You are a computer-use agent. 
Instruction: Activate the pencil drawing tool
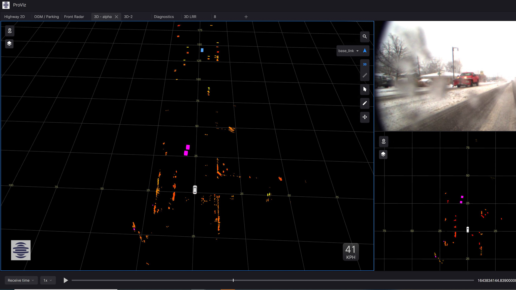pos(365,103)
